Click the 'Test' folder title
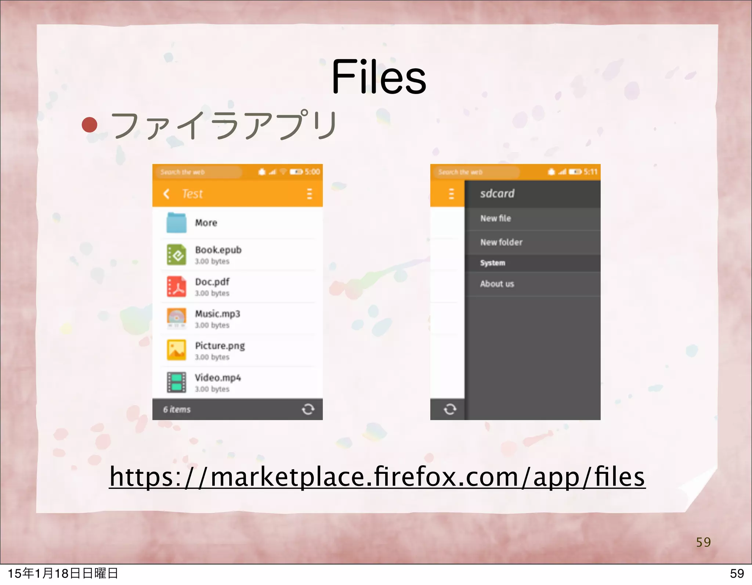The width and height of the screenshot is (752, 585). [x=192, y=194]
